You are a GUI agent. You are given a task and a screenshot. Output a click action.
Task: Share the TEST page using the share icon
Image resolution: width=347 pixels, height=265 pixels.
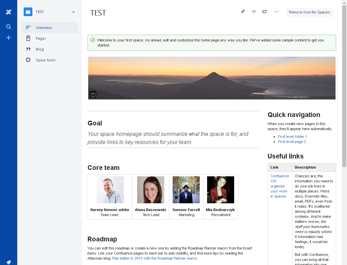[265, 11]
